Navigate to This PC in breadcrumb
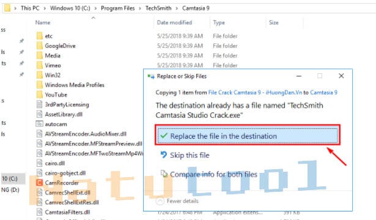376x220 pixels. [30, 8]
